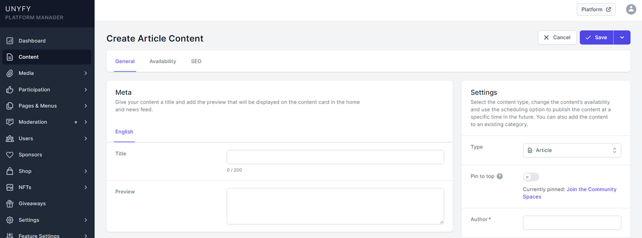Expand the Save options arrow

click(x=622, y=37)
